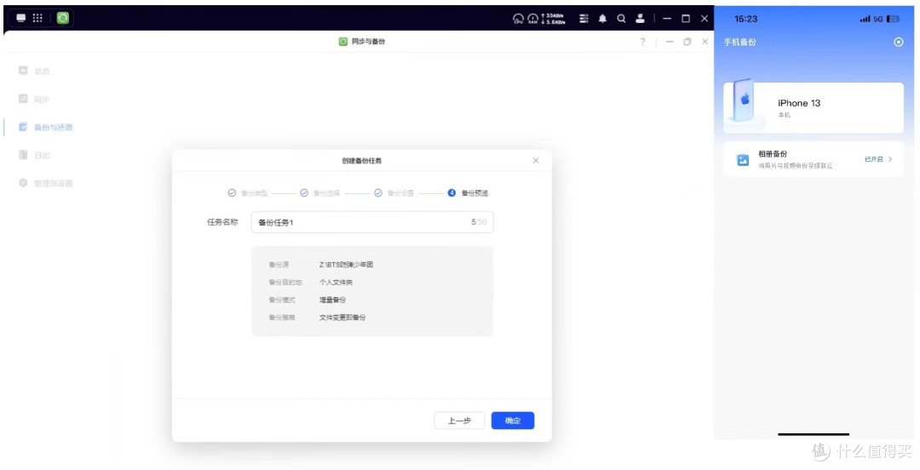Click the green Sync & Backup taskbar icon

(x=63, y=18)
